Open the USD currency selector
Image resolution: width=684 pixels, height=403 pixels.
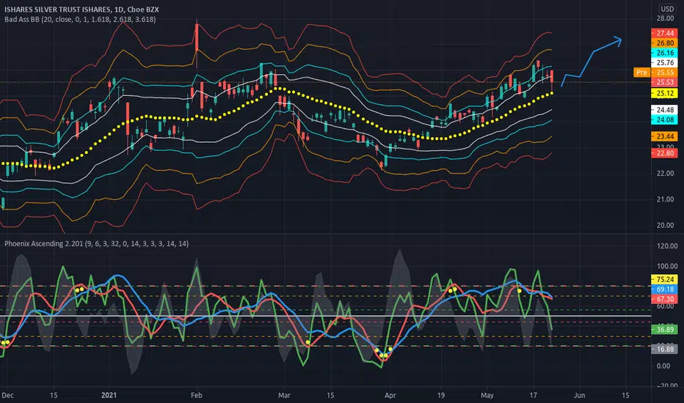667,9
